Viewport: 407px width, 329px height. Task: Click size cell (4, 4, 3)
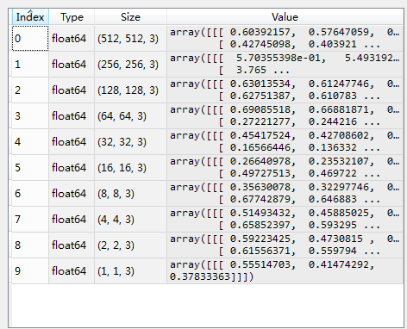[x=130, y=219]
